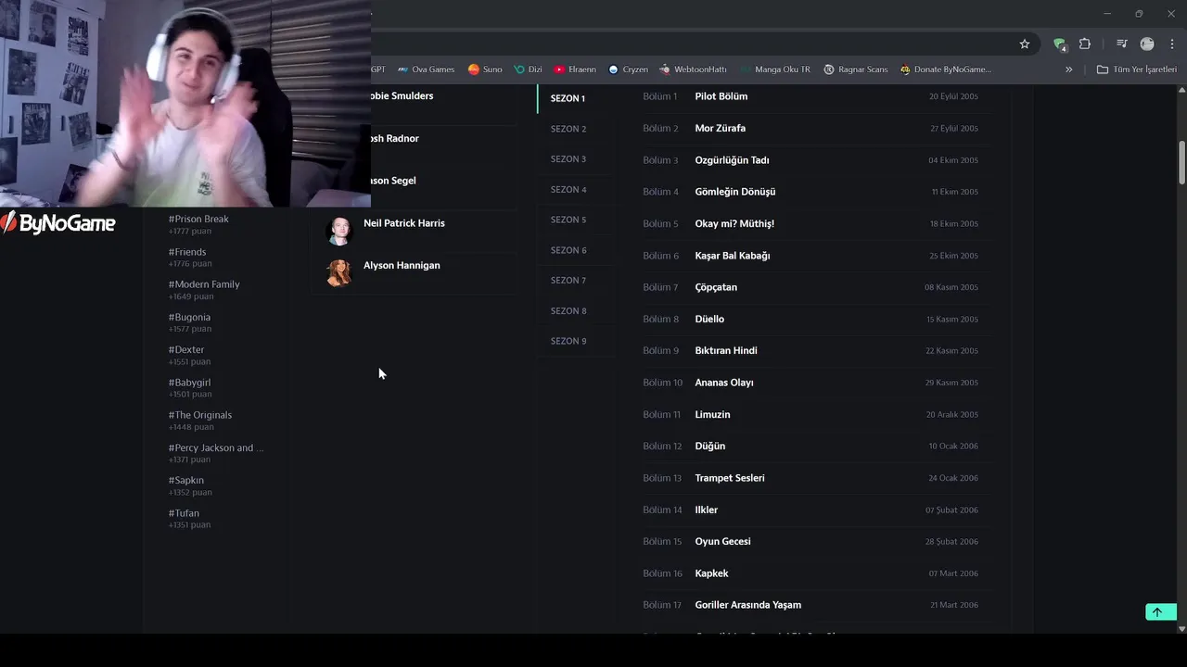Open the #Modern Family trending tag
This screenshot has width=1187, height=667.
tap(204, 284)
